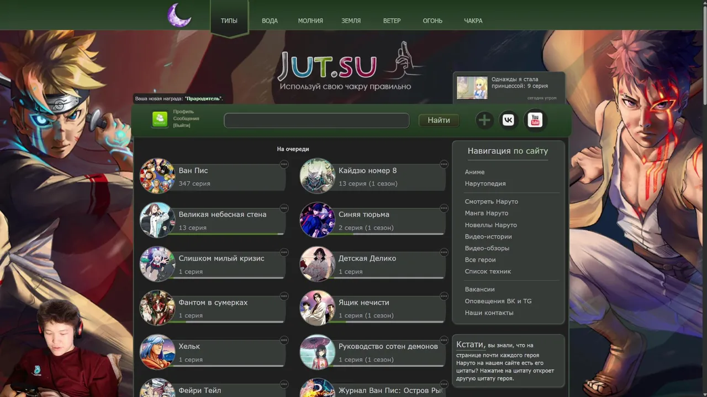This screenshot has width=707, height=397.
Task: Select the ЧАКРА menu item
Action: 473,20
